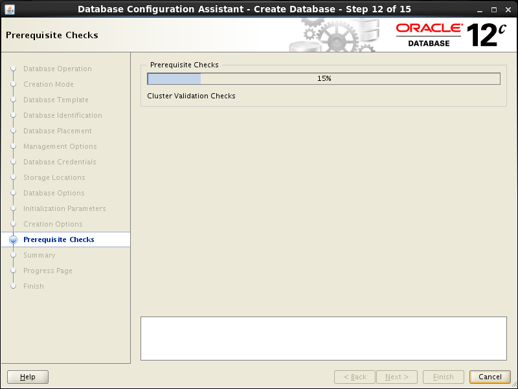Click the Next button
This screenshot has width=518, height=389.
coord(397,377)
